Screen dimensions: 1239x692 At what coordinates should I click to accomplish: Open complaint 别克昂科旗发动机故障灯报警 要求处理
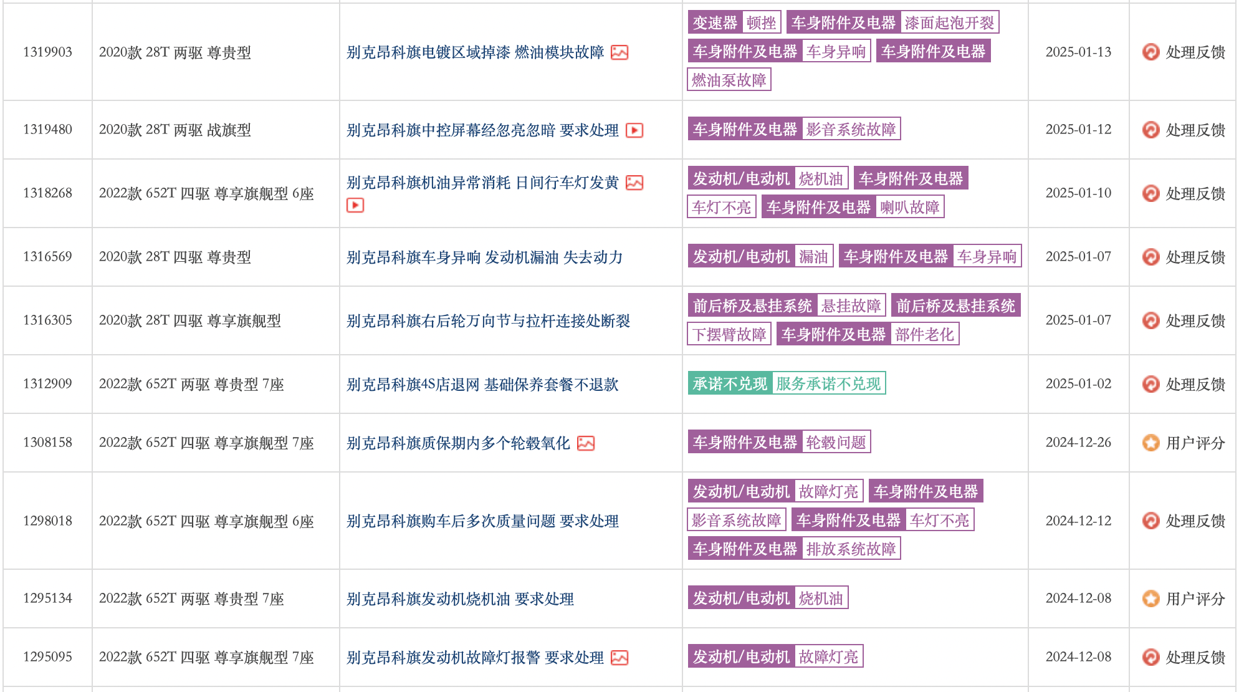point(475,658)
